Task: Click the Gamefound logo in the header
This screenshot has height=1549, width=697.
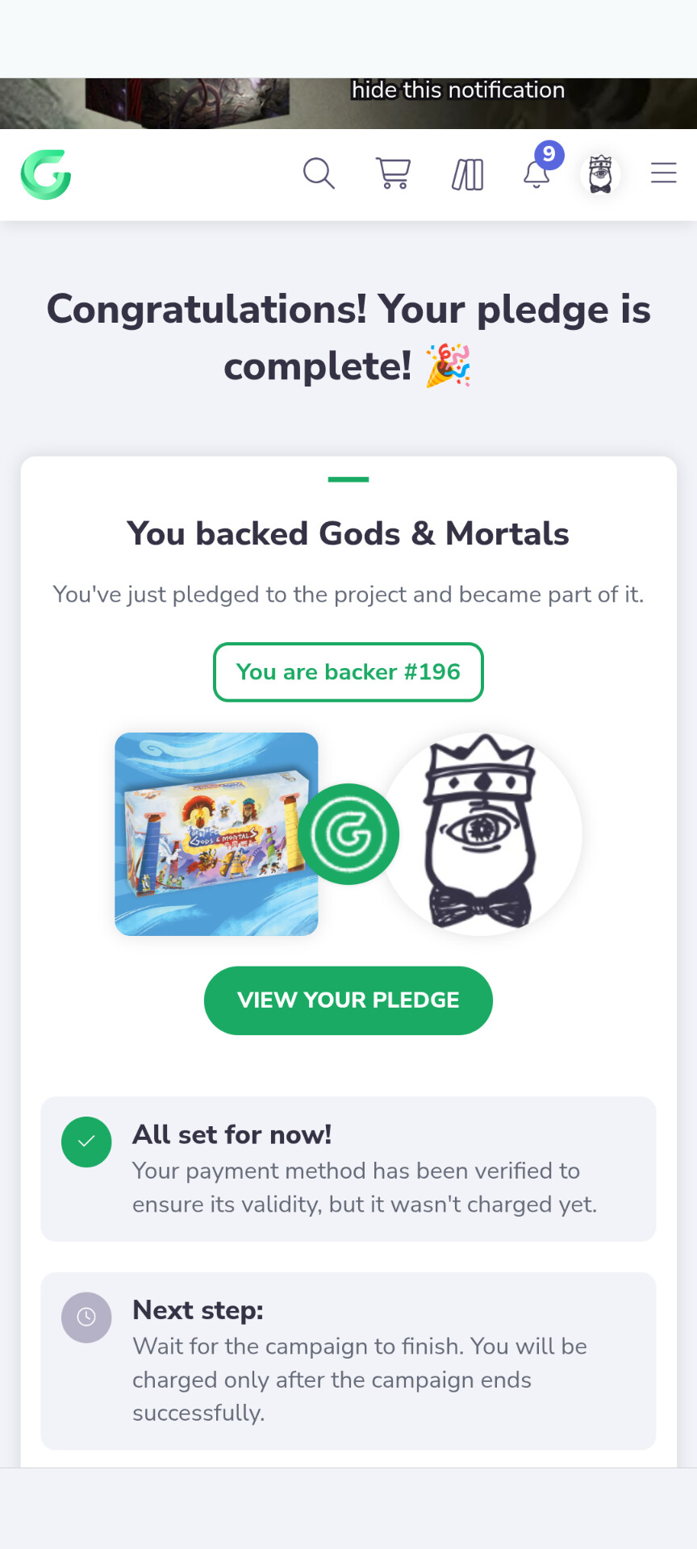Action: [46, 174]
